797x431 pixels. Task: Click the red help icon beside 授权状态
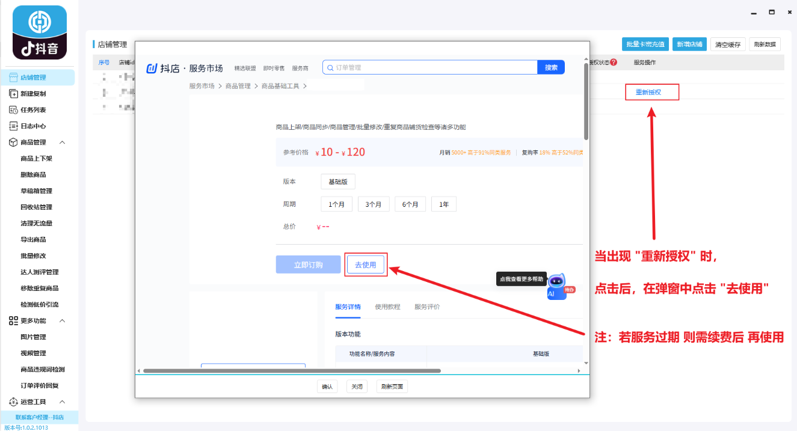click(614, 63)
